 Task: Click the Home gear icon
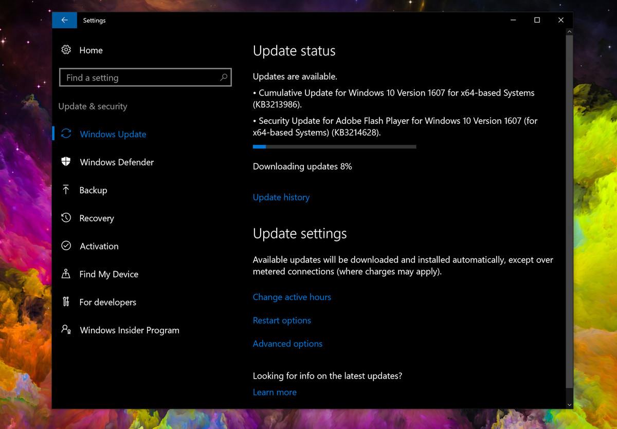66,50
